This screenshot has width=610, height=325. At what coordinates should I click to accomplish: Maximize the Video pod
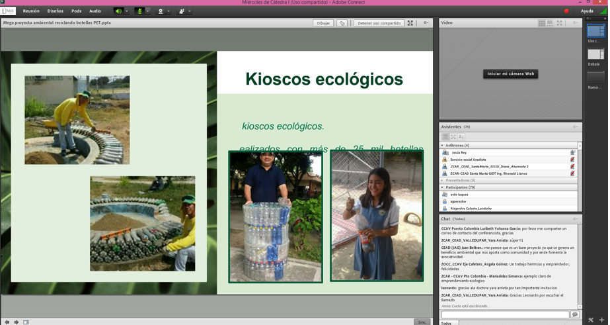click(x=559, y=23)
